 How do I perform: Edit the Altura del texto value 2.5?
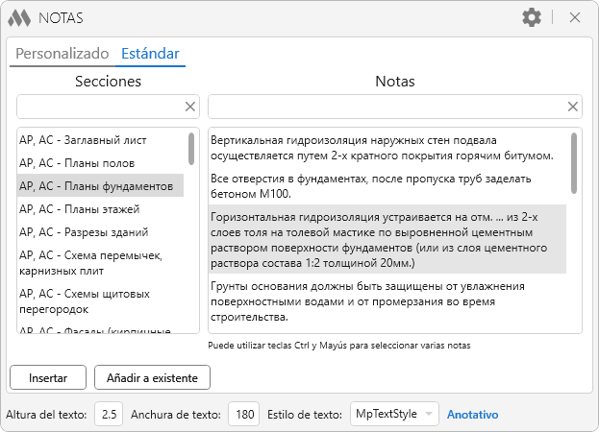[x=110, y=415]
